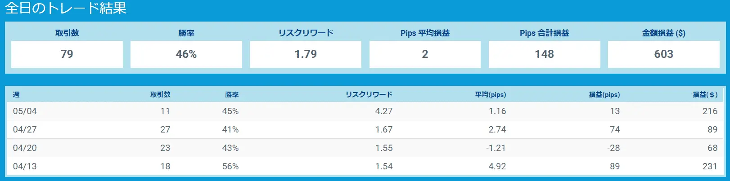Viewport: 730px width, 181px height.
Task: Select the 金額損益 ($) value 603
Action: (x=663, y=54)
